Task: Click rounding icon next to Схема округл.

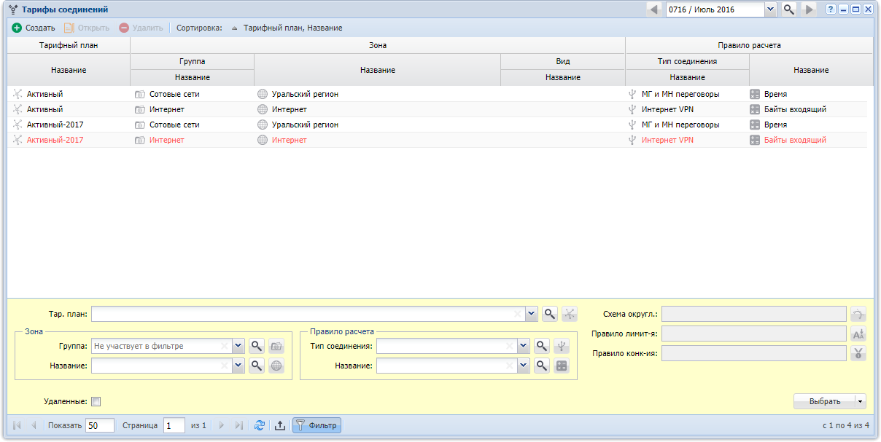Action: 858,314
